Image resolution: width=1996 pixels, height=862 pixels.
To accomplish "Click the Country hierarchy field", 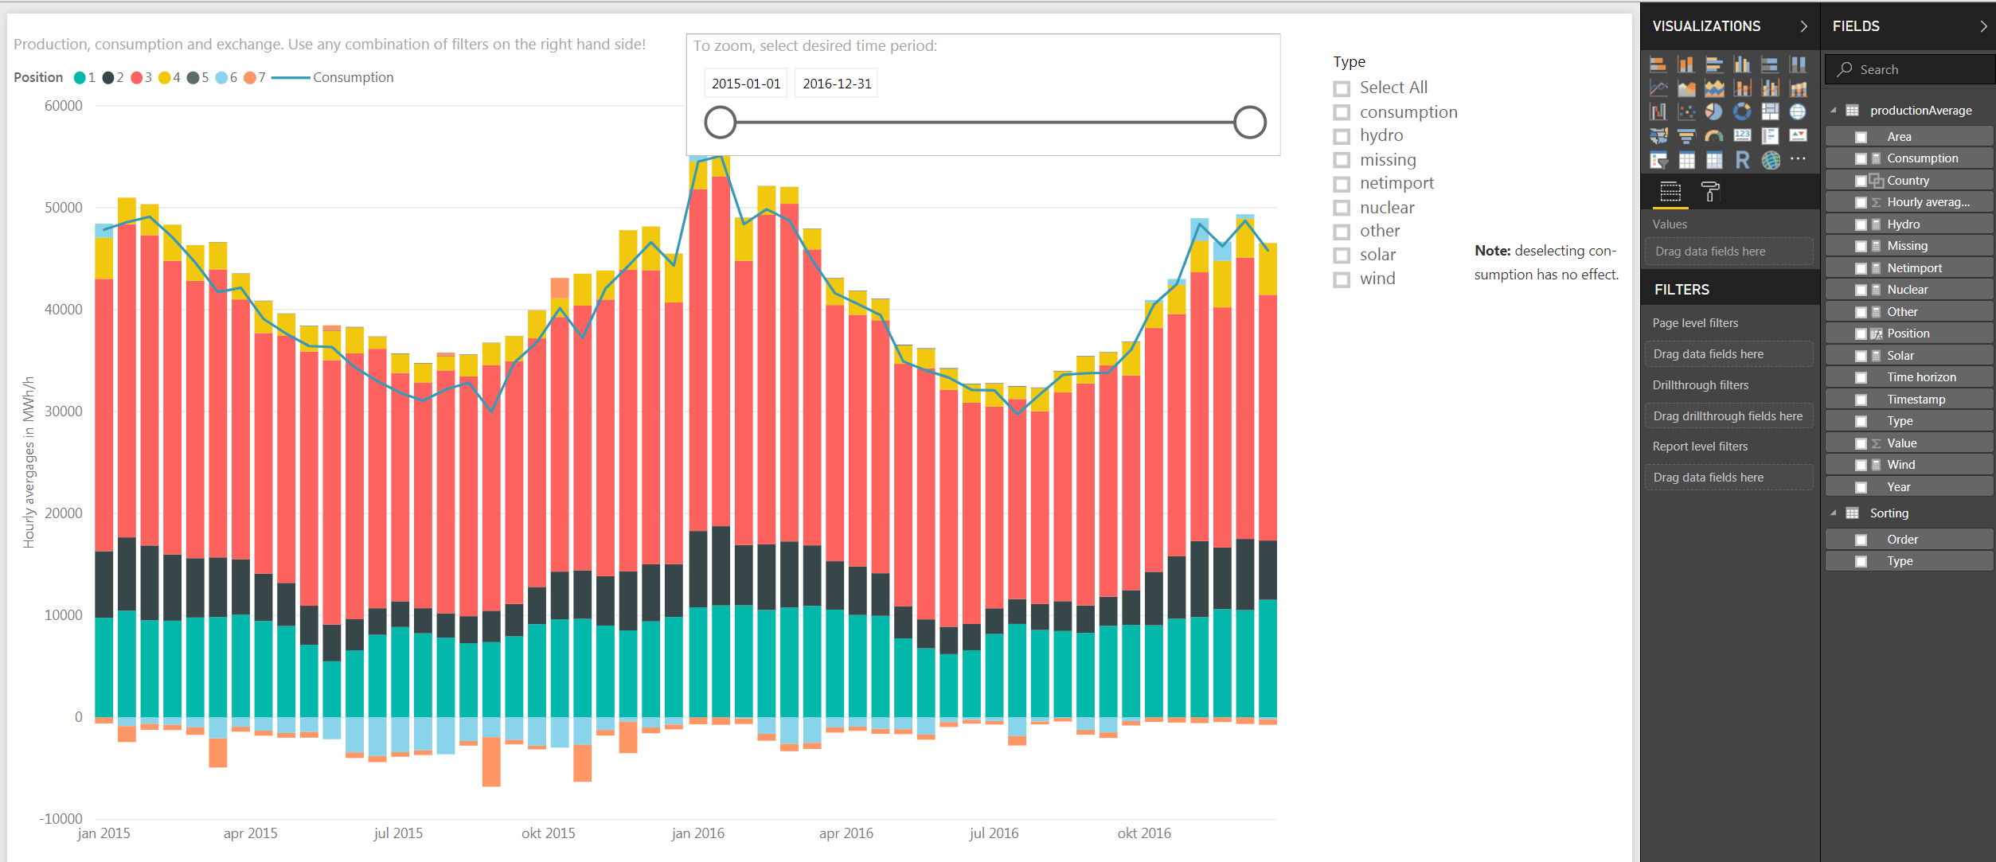I will tap(1909, 181).
